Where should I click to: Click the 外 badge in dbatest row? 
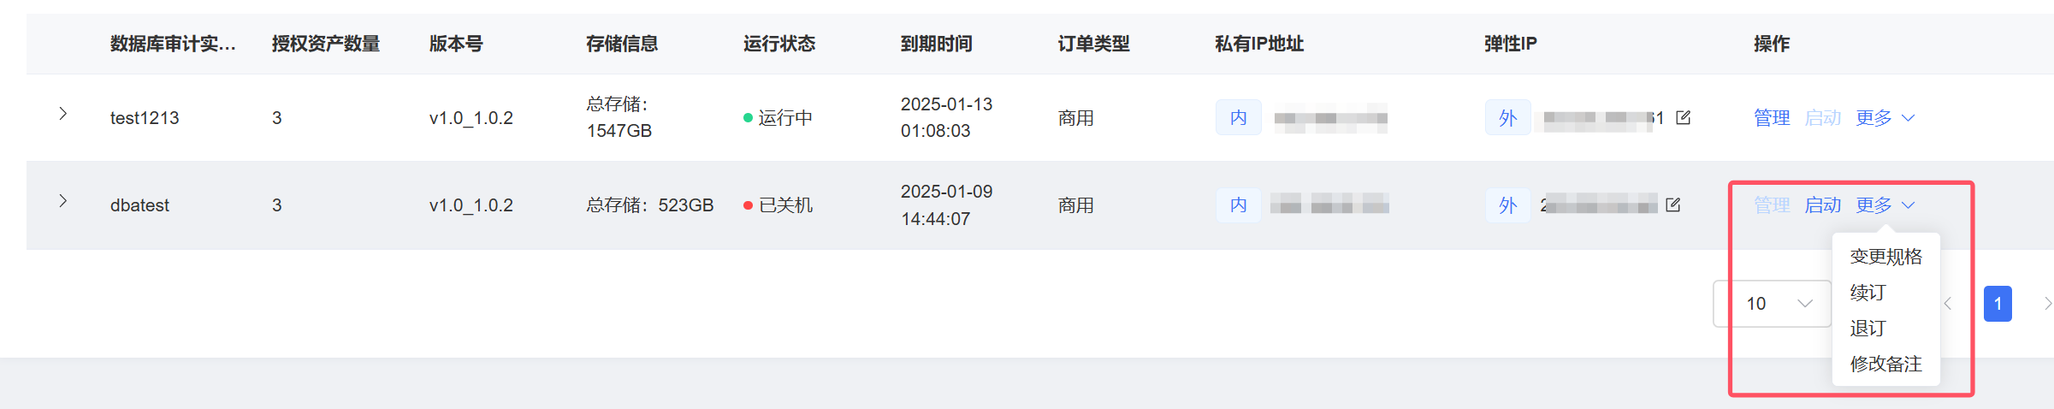click(1508, 205)
